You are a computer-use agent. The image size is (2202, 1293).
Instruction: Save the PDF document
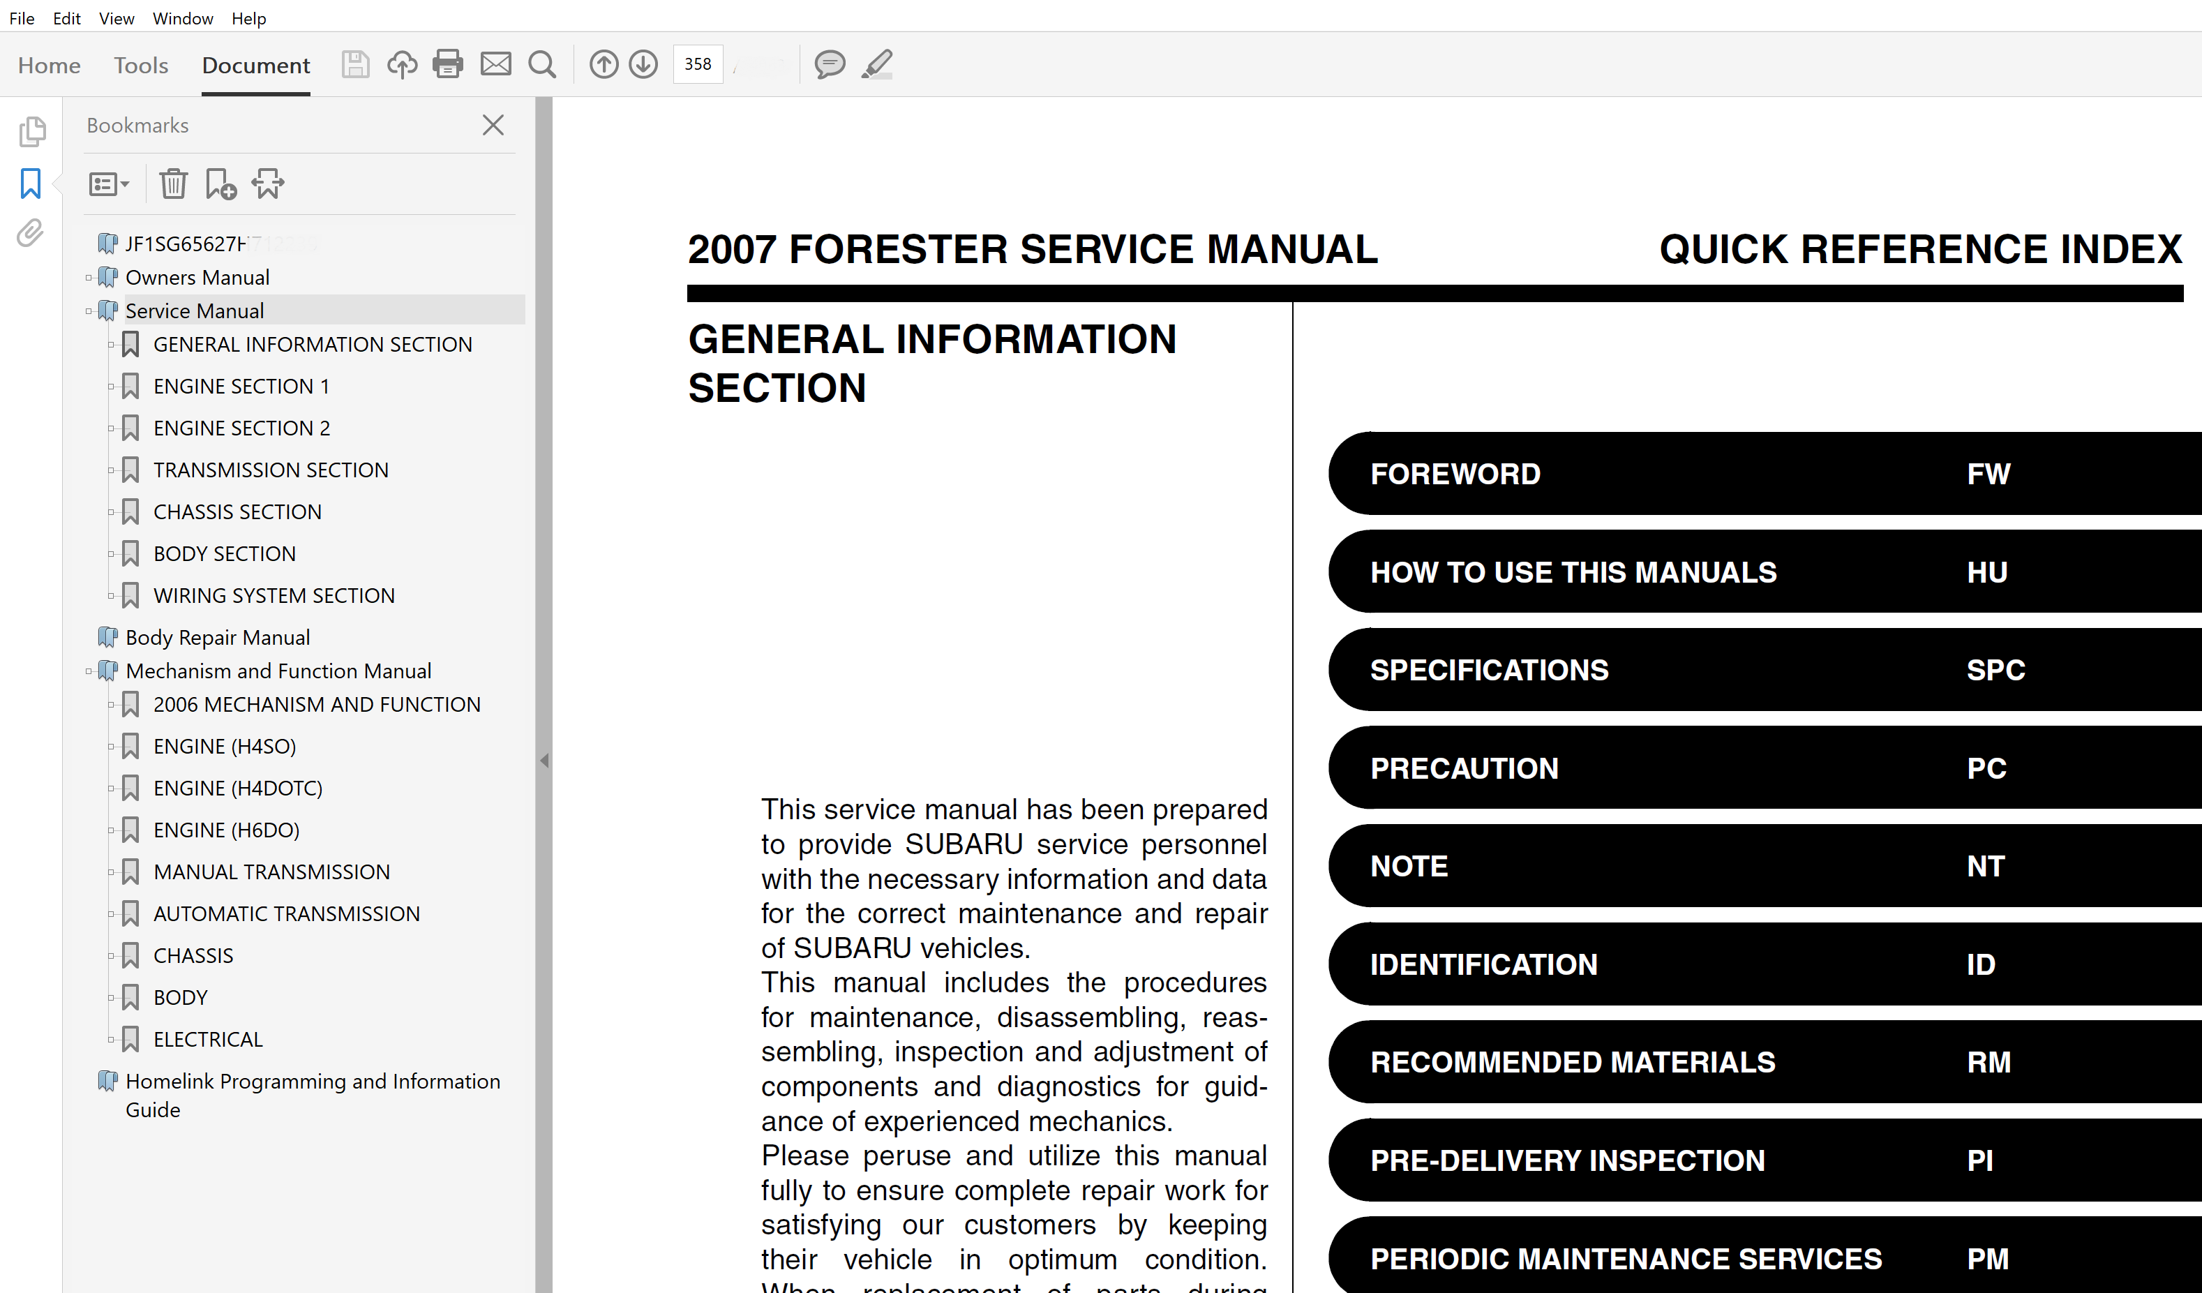point(354,63)
